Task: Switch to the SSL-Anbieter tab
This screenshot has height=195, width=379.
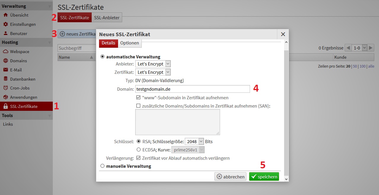Action: pos(107,18)
